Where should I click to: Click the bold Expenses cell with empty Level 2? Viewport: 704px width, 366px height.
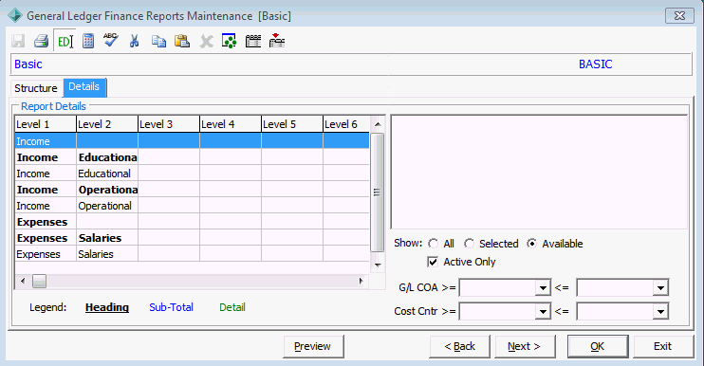(x=46, y=222)
